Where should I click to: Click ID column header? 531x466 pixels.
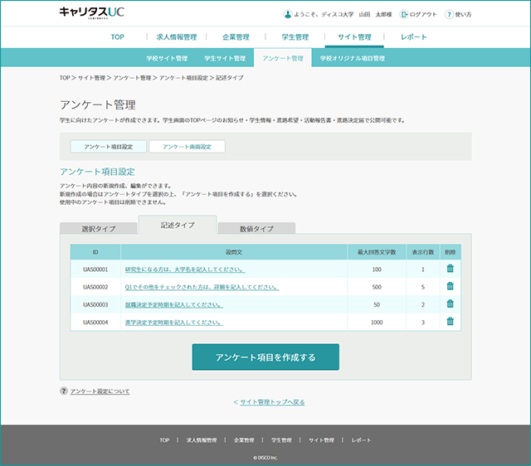point(95,252)
